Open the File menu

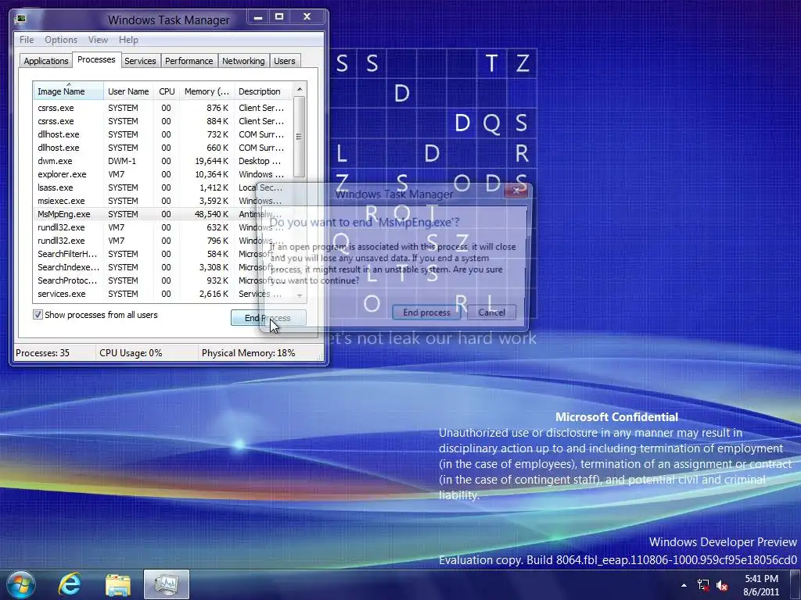27,40
